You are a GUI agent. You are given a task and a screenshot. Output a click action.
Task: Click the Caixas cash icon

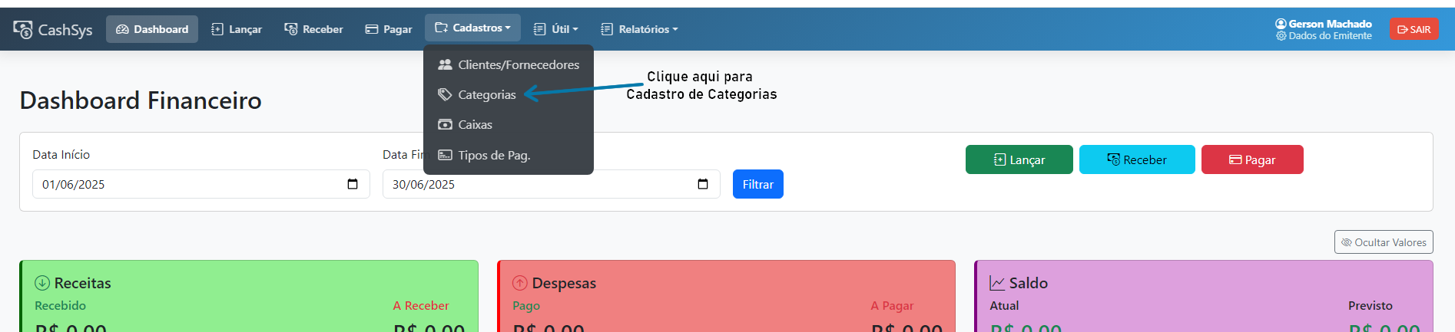pyautogui.click(x=445, y=124)
